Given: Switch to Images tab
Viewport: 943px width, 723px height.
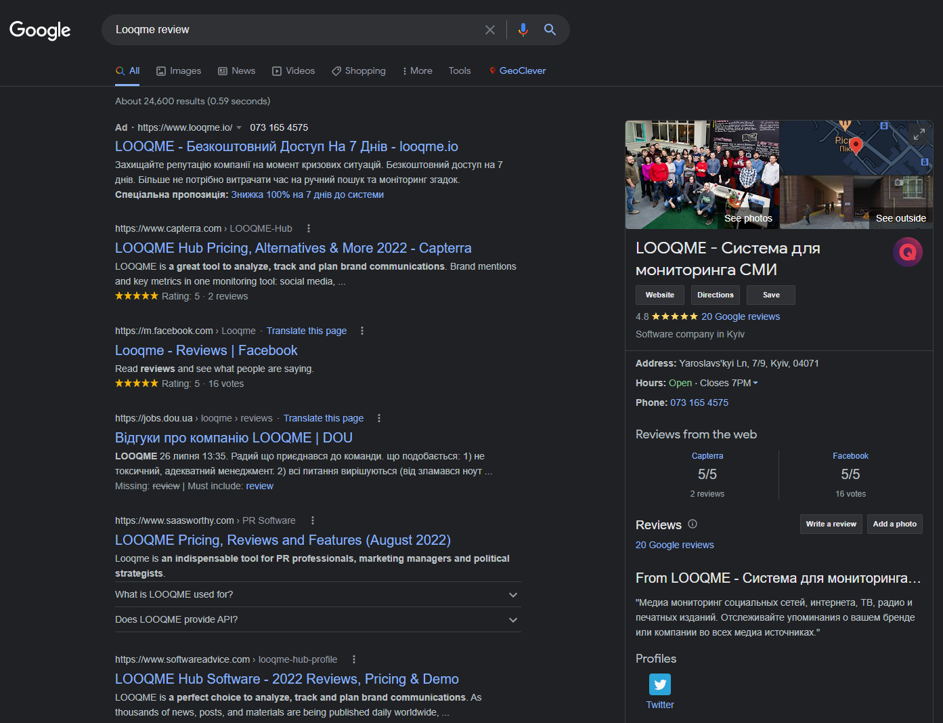Looking at the screenshot, I should [179, 70].
